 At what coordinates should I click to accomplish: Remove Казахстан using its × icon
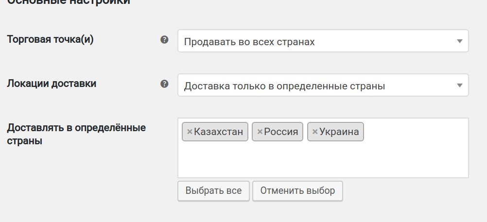coord(190,132)
